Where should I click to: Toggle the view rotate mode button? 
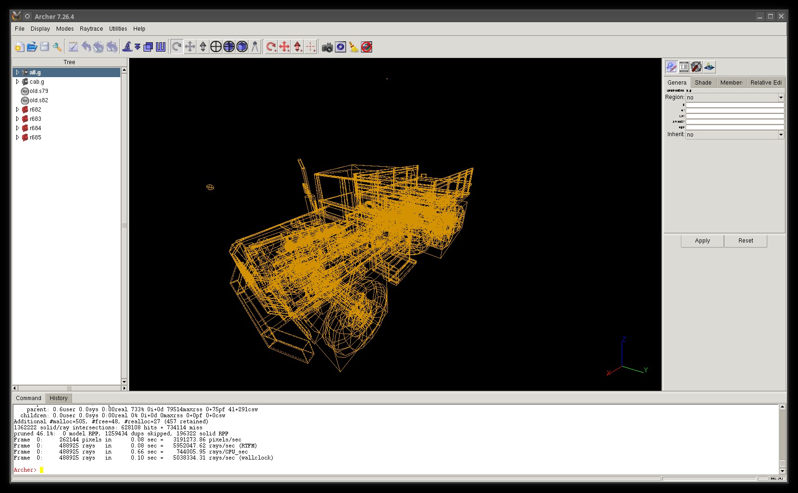tap(177, 47)
